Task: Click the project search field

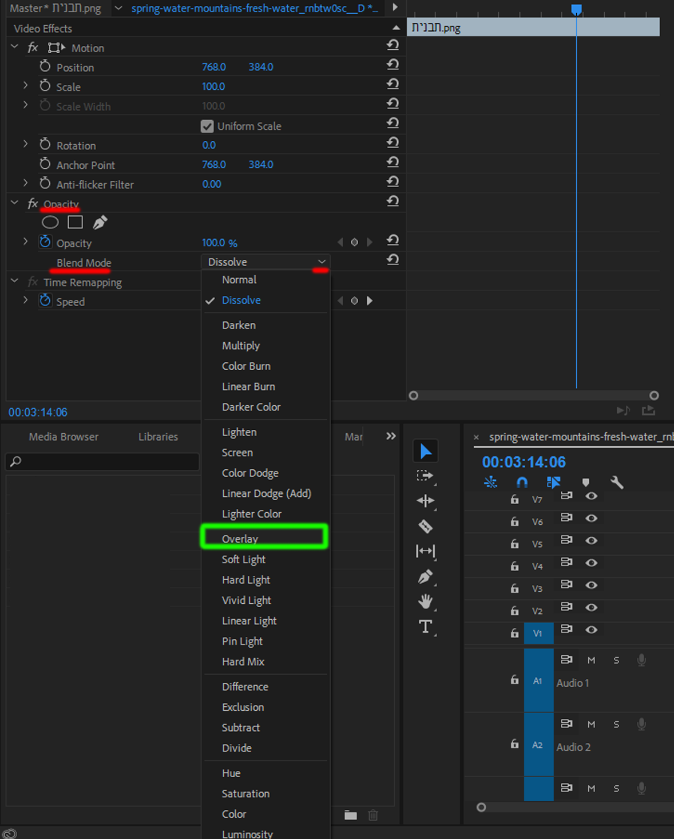Action: coord(102,461)
